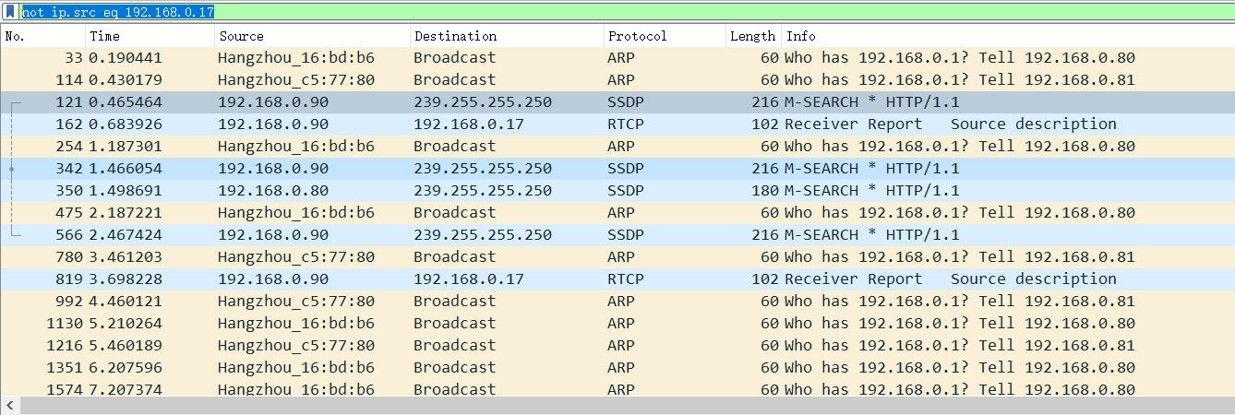Sort packets by the No. column header
Viewport: 1235px width, 415px height.
[x=42, y=36]
